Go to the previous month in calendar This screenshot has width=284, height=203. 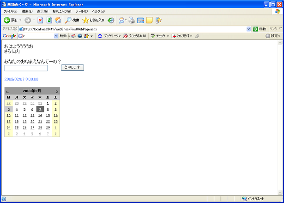tap(7, 91)
